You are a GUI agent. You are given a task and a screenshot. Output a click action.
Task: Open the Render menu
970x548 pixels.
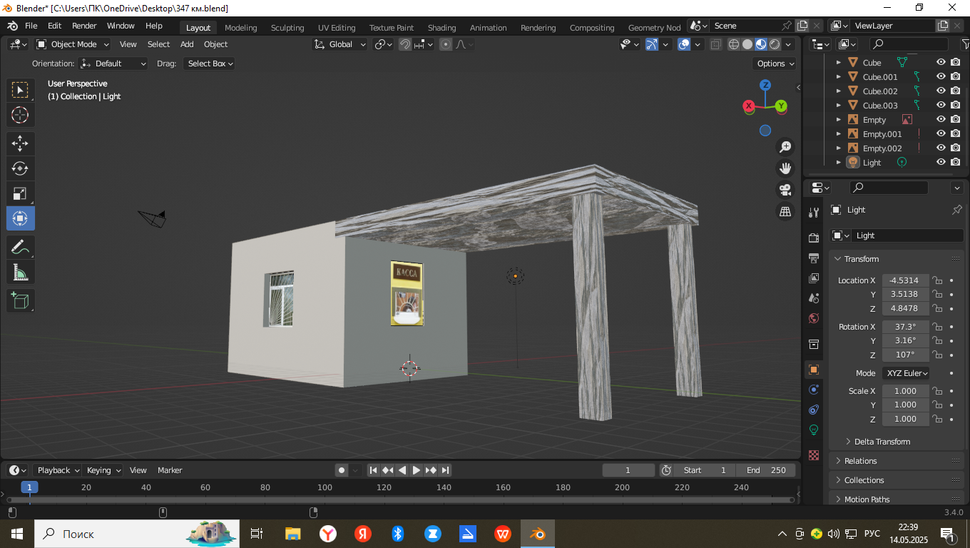84,26
